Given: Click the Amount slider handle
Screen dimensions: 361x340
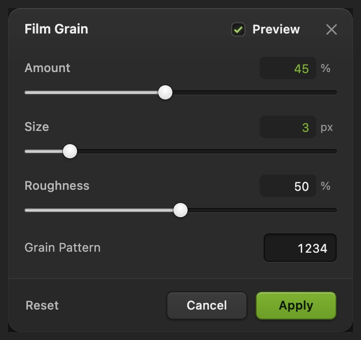Looking at the screenshot, I should click(x=165, y=92).
